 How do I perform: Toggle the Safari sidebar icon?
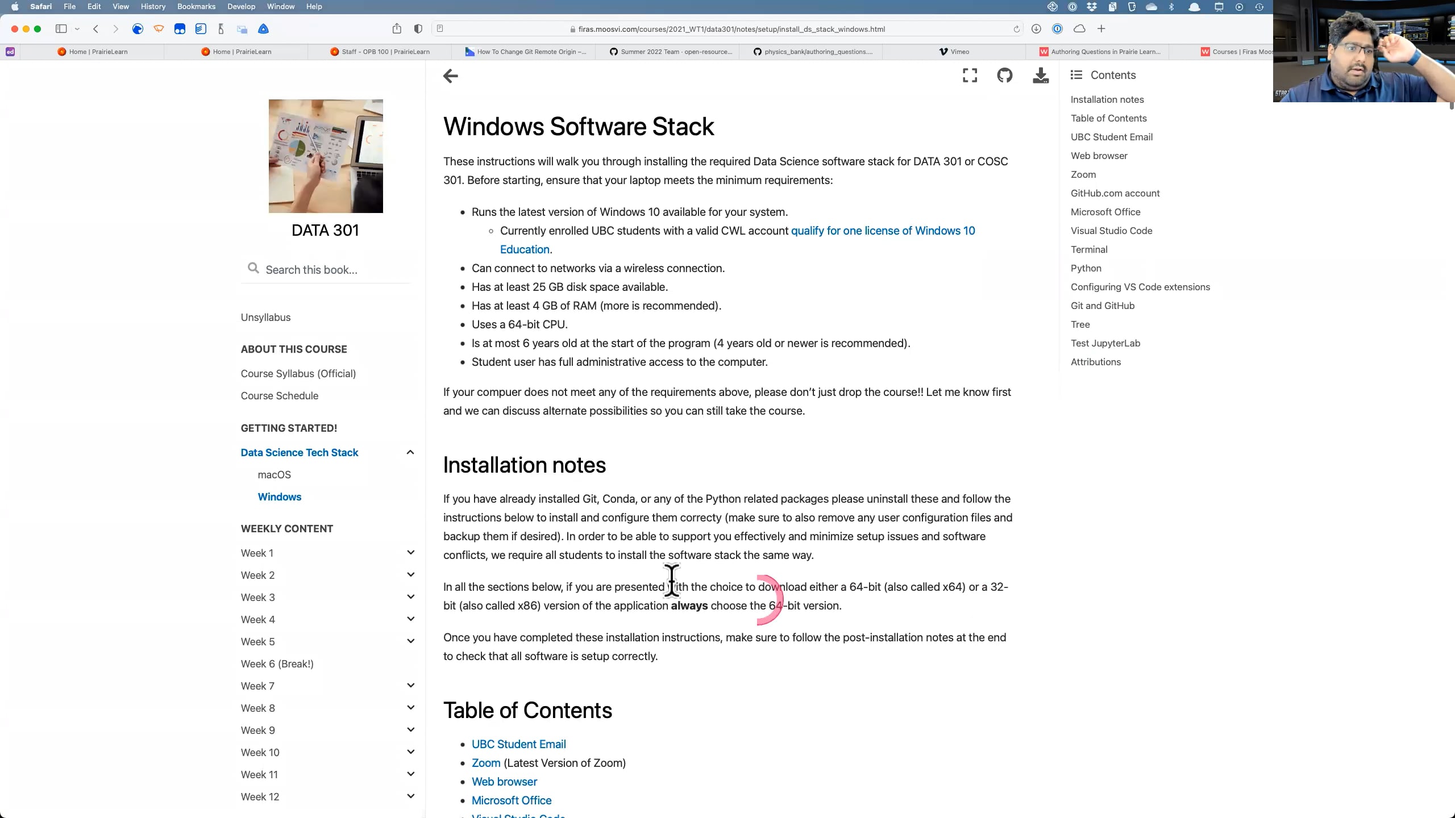coord(61,28)
